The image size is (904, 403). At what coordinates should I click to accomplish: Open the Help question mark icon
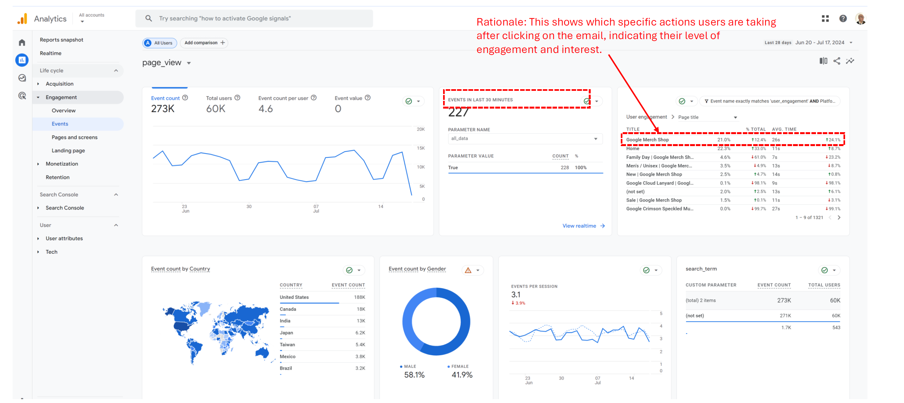pyautogui.click(x=843, y=18)
